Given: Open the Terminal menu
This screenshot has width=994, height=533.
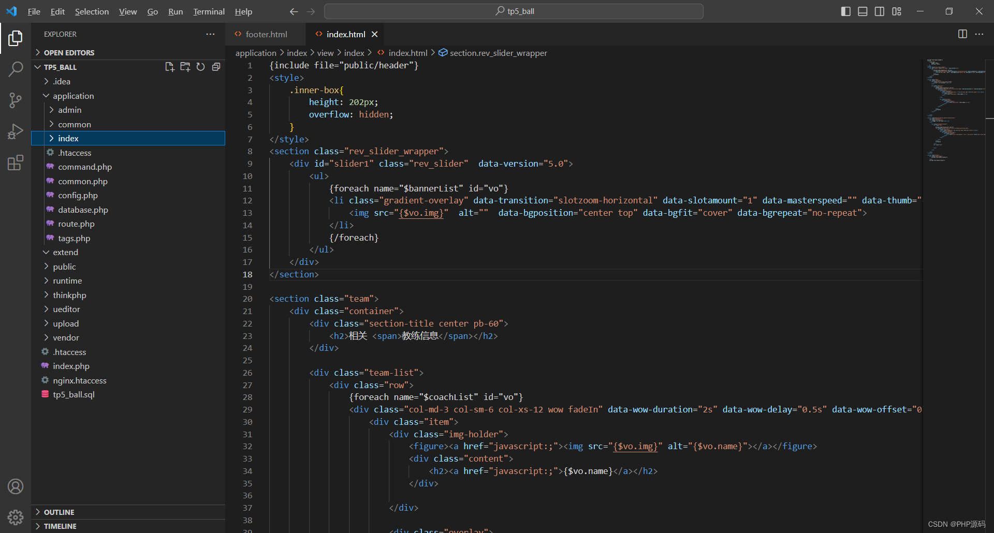Looking at the screenshot, I should [x=209, y=11].
